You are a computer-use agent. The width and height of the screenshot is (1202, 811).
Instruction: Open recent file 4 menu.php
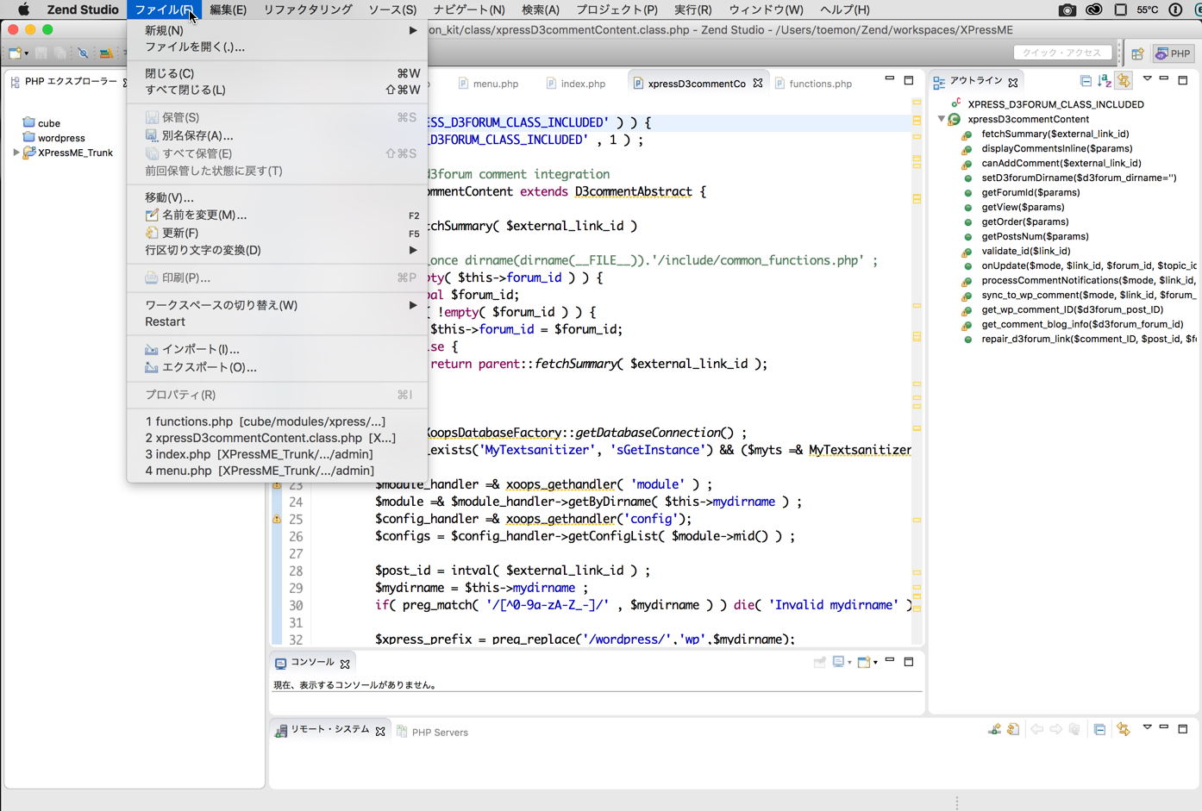point(278,471)
